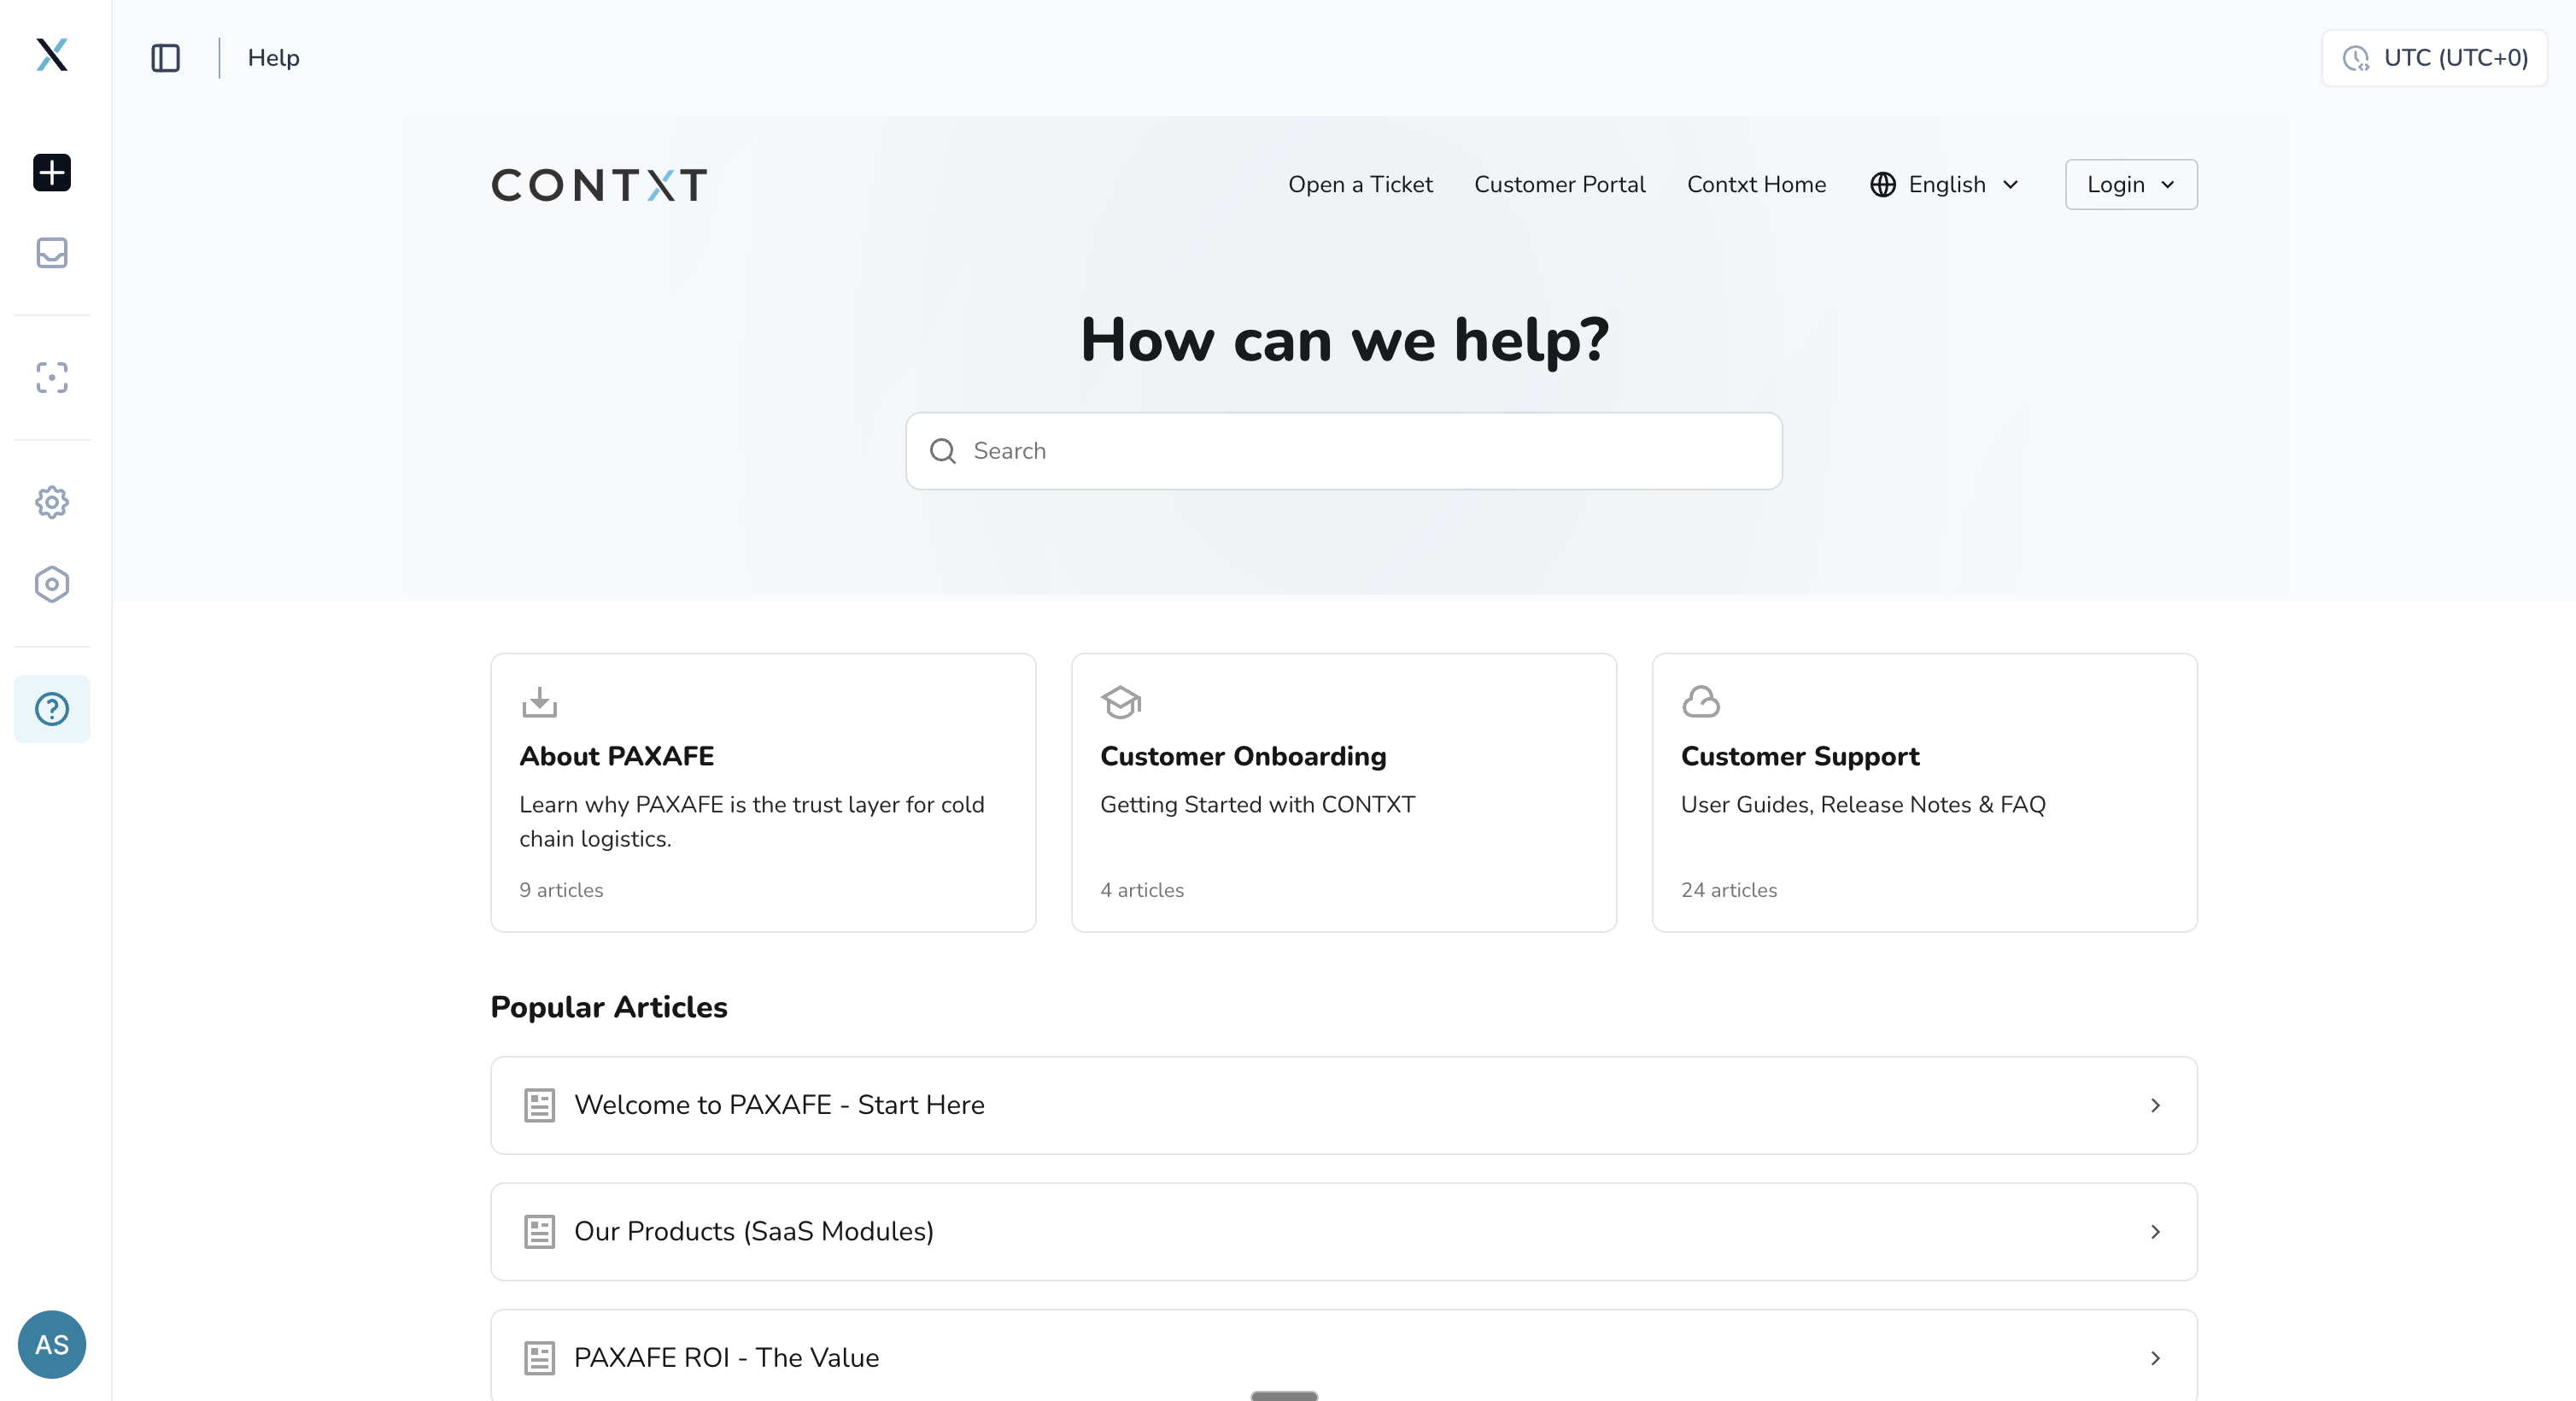This screenshot has height=1401, width=2576.
Task: Click the scan frame icon in sidebar
Action: (x=52, y=377)
